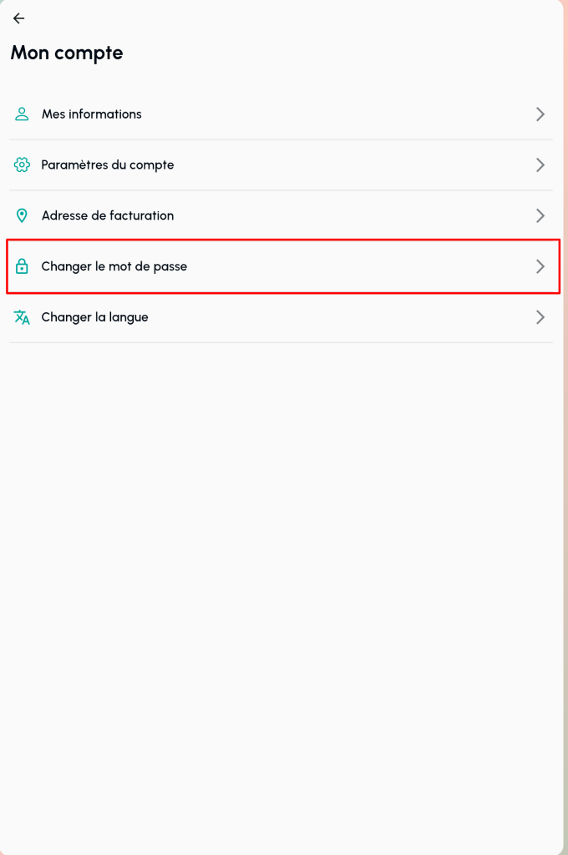Click the word "langue" in the last row
The height and width of the screenshot is (855, 568).
point(127,317)
